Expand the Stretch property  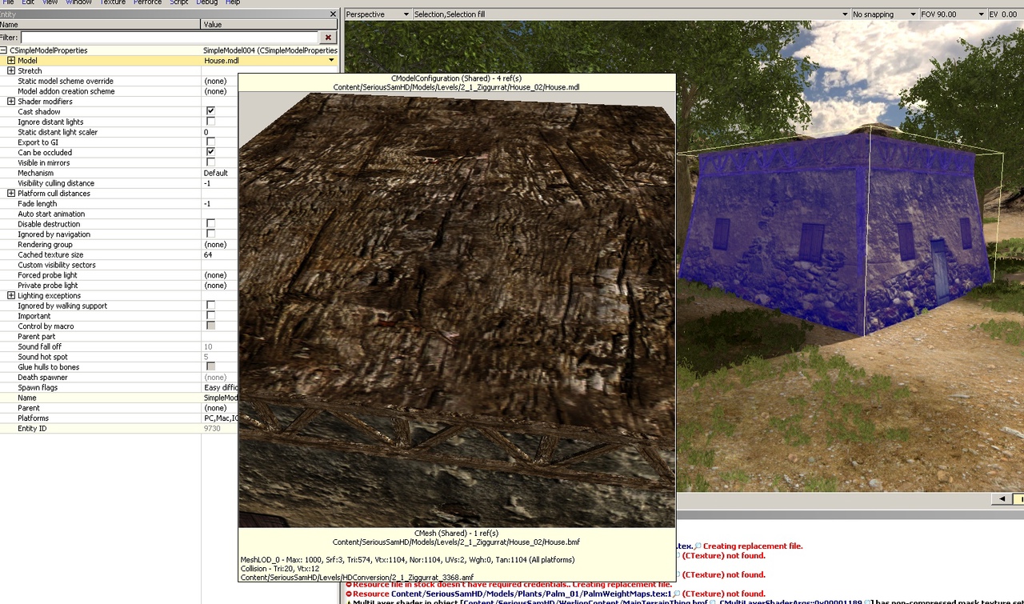[x=11, y=70]
